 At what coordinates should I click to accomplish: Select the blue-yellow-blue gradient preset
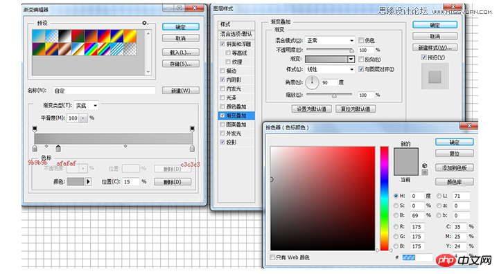click(x=117, y=36)
